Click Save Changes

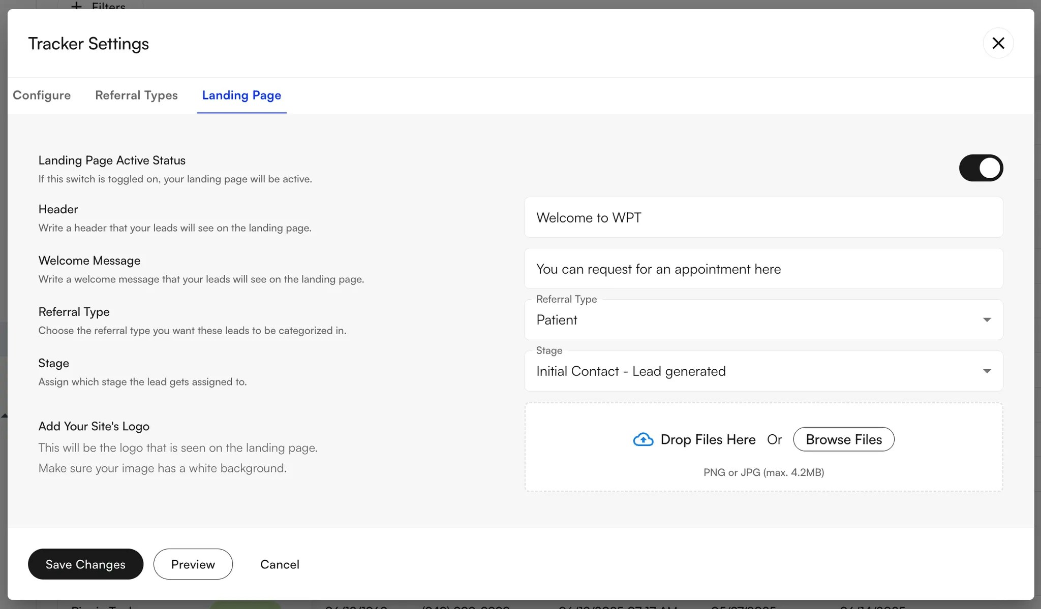pyautogui.click(x=85, y=564)
